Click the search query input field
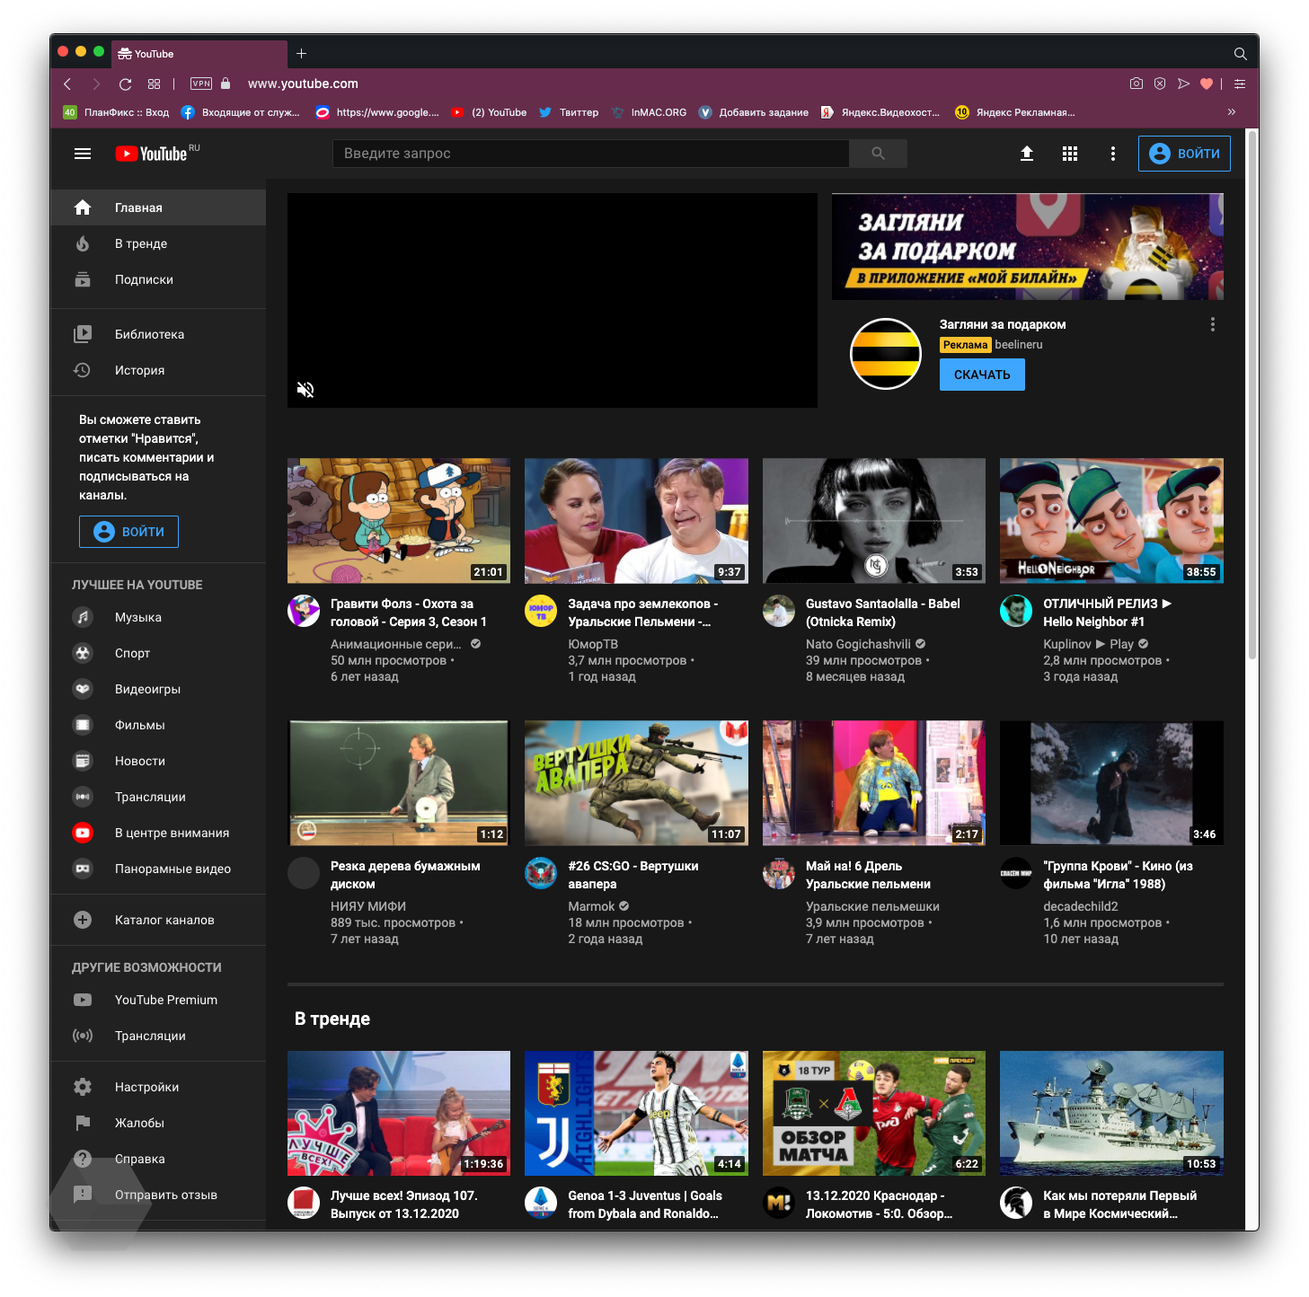This screenshot has width=1309, height=1297. [x=591, y=154]
